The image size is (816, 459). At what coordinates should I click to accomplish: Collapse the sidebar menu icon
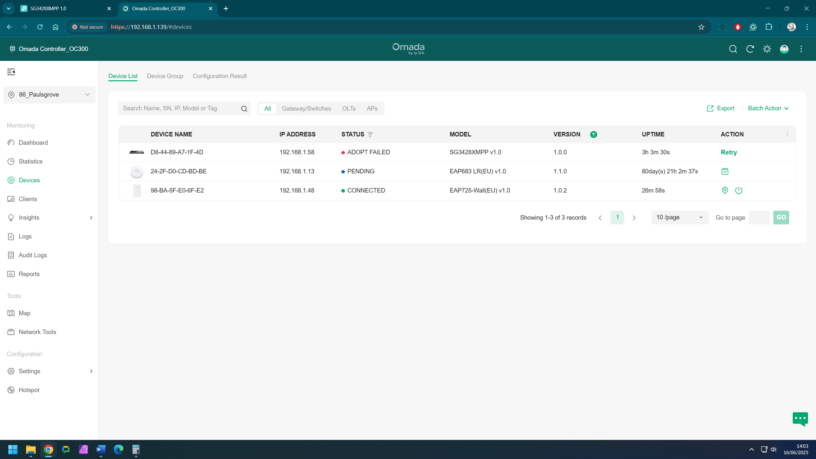(11, 72)
